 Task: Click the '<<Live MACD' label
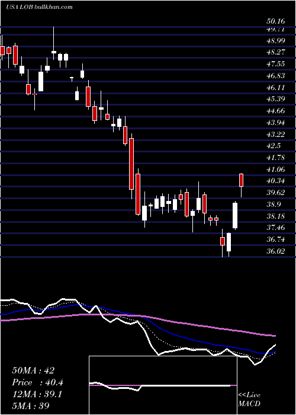point(249,400)
